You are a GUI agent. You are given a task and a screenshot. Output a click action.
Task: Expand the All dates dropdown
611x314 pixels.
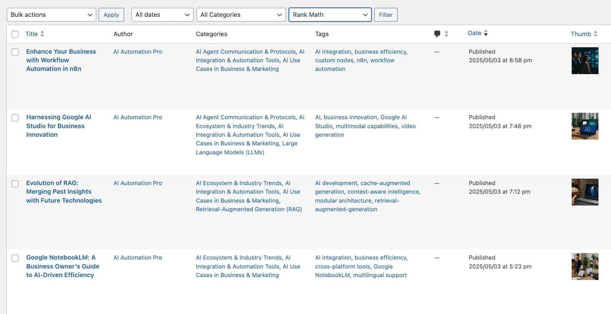(x=162, y=15)
